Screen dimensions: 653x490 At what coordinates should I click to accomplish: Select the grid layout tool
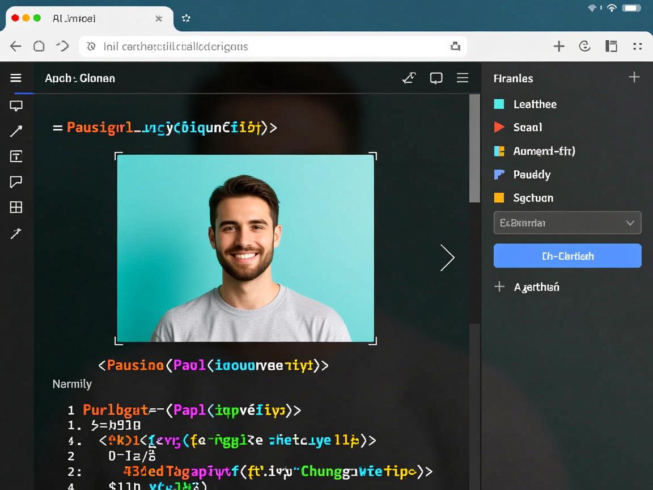pyautogui.click(x=16, y=208)
